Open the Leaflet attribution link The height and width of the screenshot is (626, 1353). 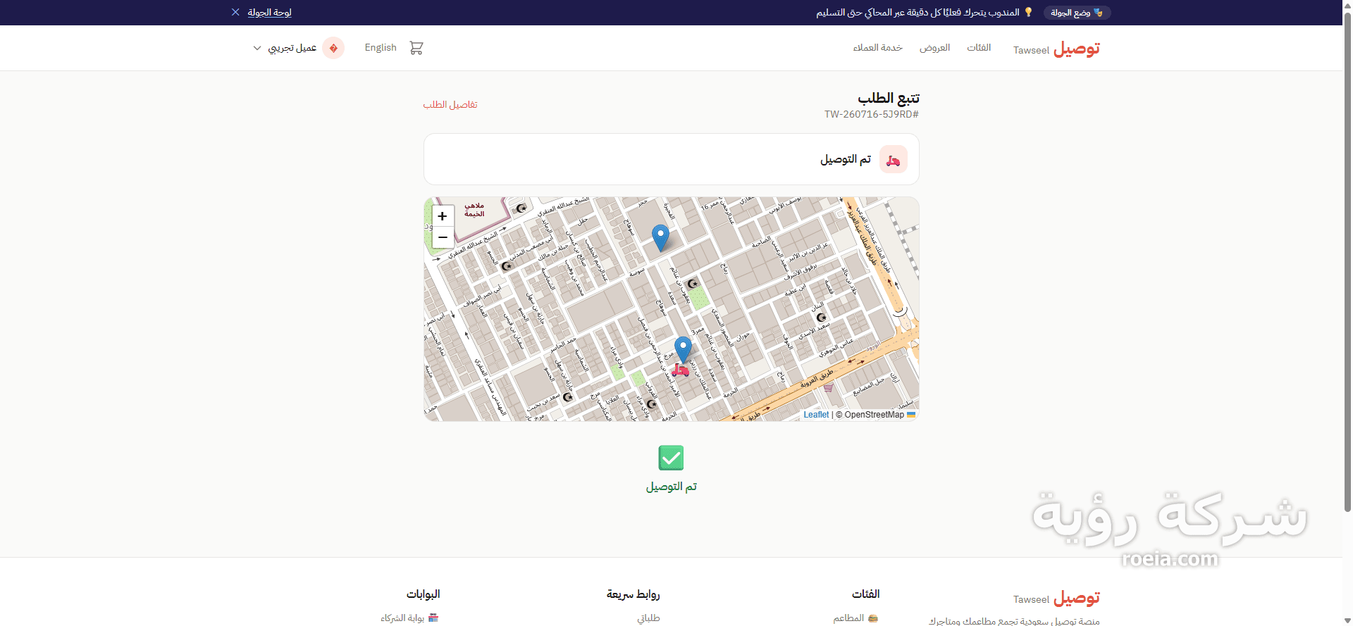tap(816, 415)
